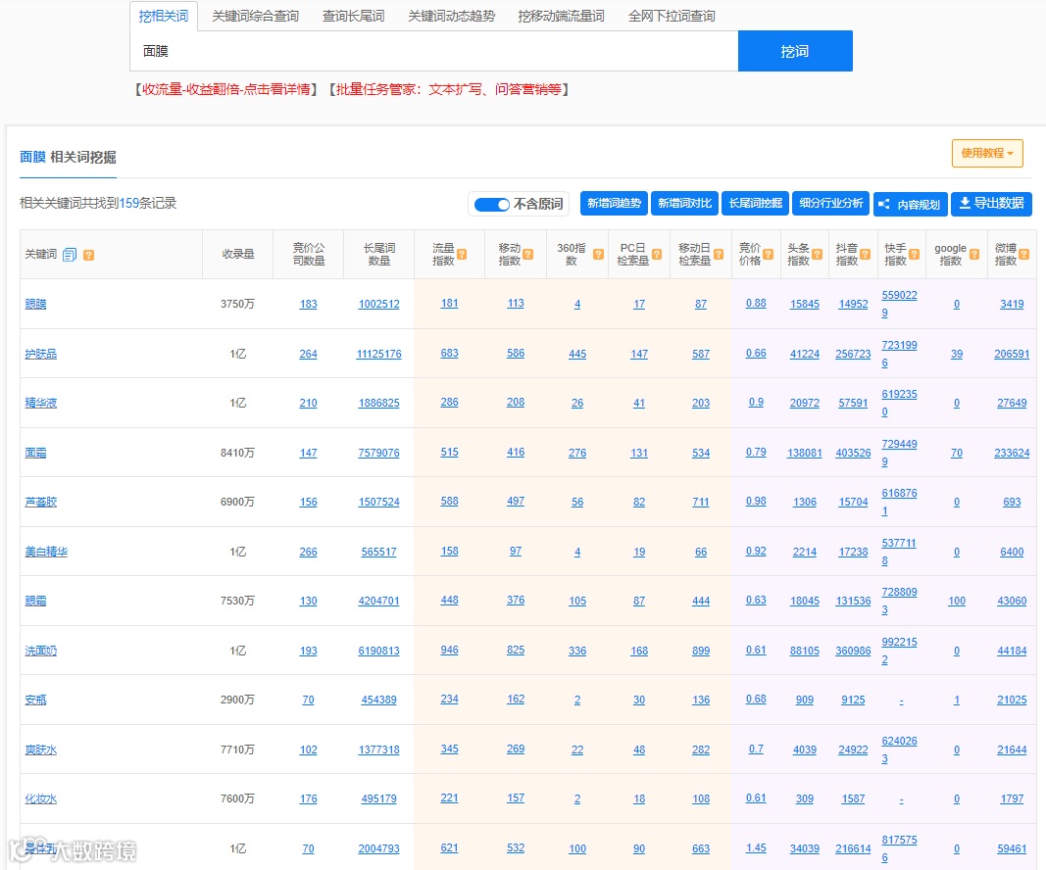Click help icon beside 快手指数 header
Viewport: 1046px width, 870px height.
(914, 254)
